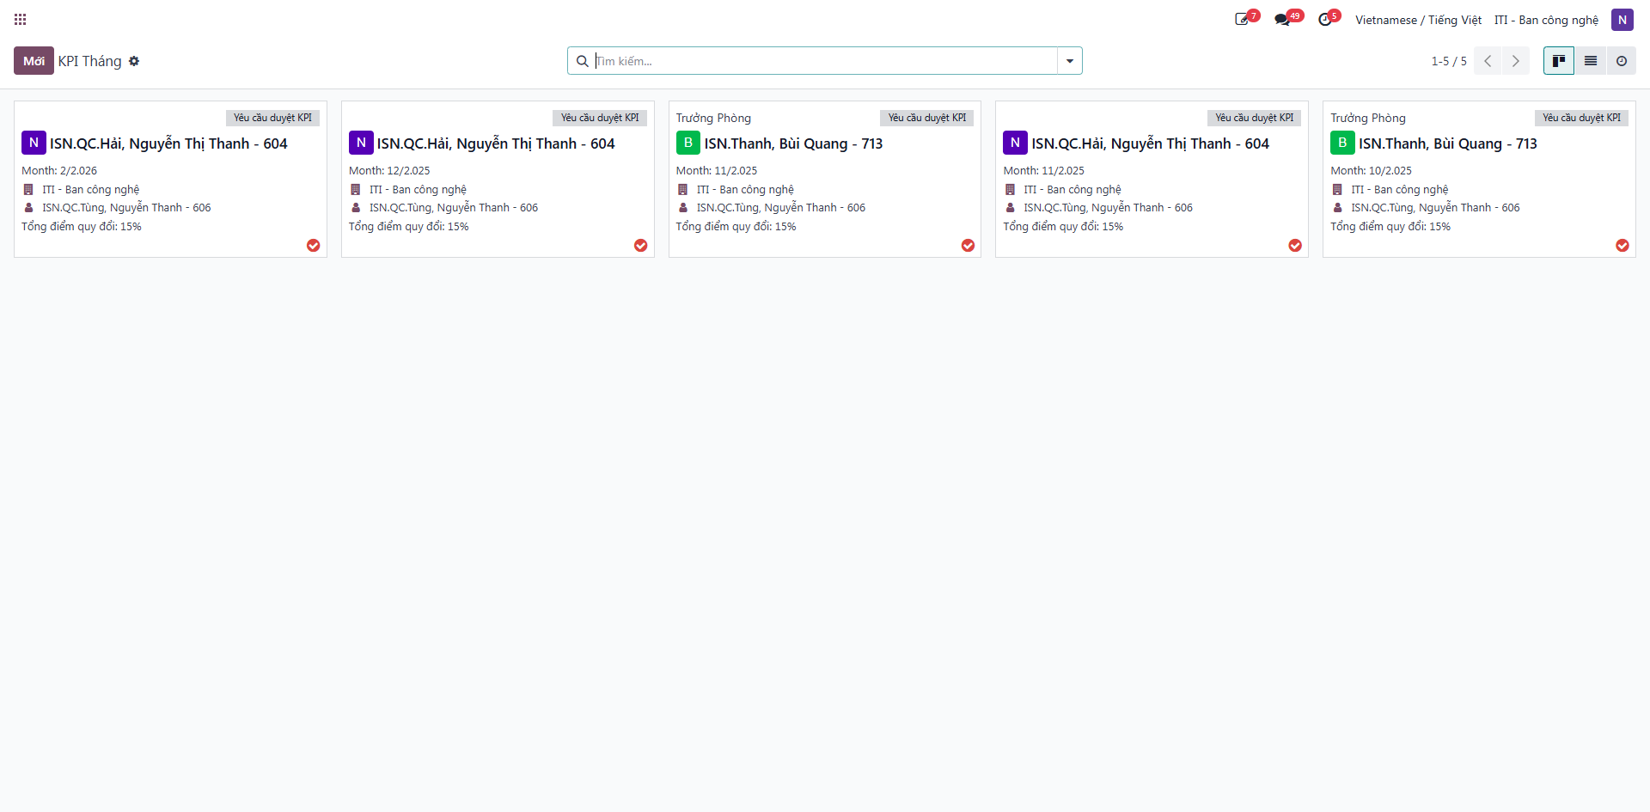Click Trường Phòng label on Month 10/2.025 card
This screenshot has height=812, width=1650.
click(1368, 118)
